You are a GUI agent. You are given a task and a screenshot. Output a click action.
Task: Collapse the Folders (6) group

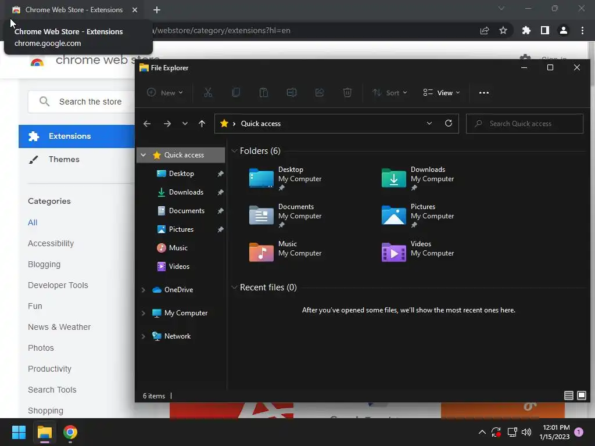[235, 151]
